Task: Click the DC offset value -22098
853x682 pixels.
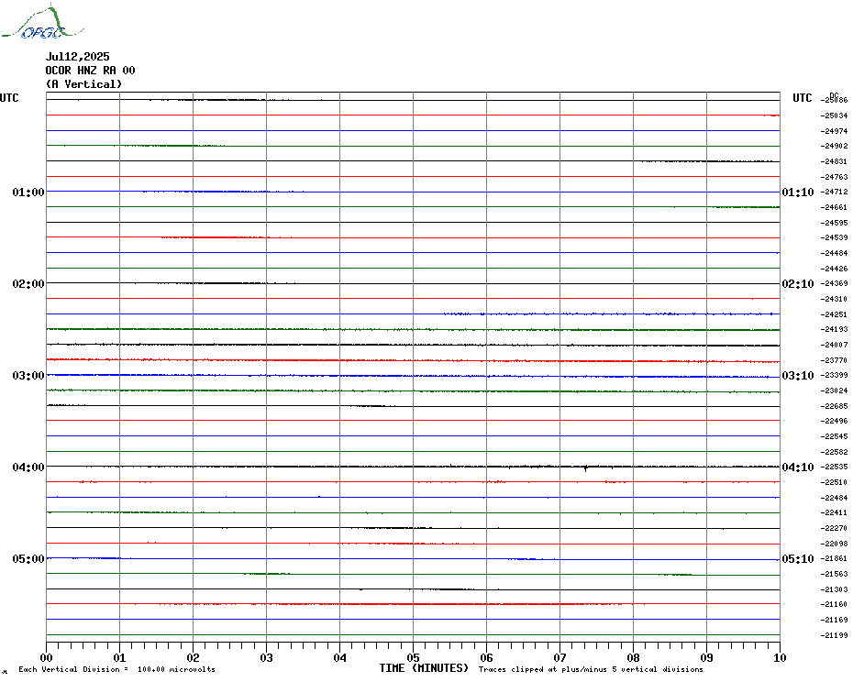Action: click(834, 544)
